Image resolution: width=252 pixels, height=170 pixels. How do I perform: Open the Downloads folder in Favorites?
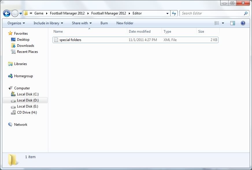(x=25, y=46)
